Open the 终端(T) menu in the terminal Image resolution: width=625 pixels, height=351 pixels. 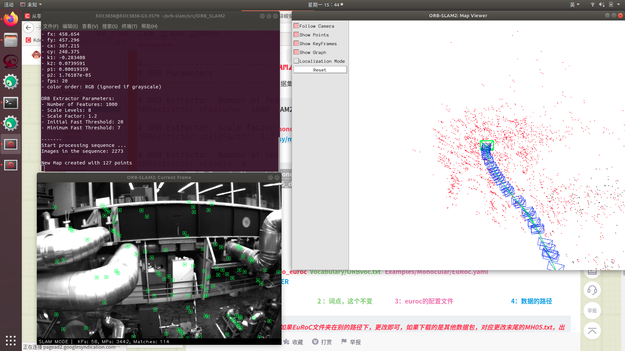click(129, 26)
